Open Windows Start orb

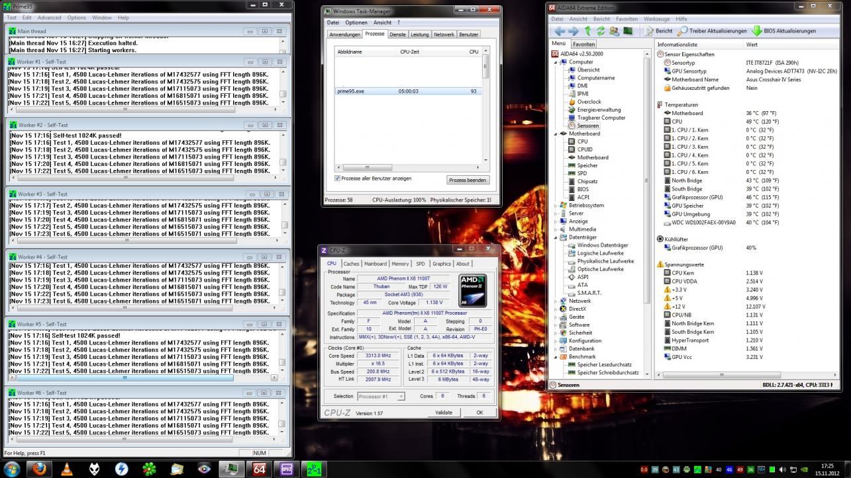[12, 468]
